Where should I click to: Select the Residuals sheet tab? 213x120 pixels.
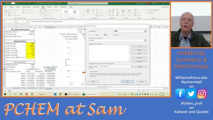(49, 88)
